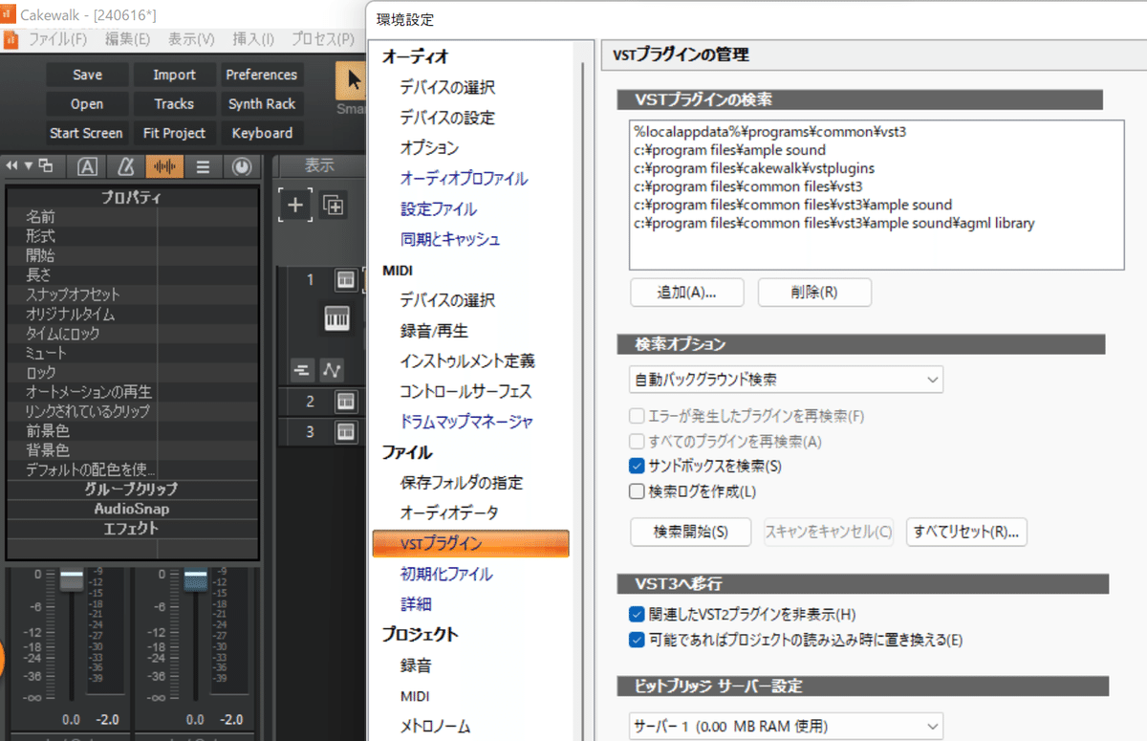Screen dimensions: 1147x741
Task: Click the 追加 button to add a path
Action: 686,293
